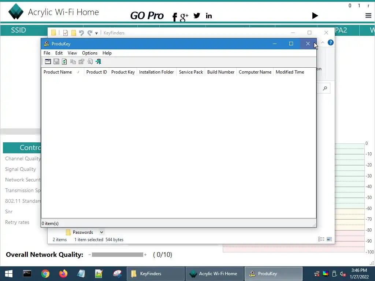Click the muted volume tray icon
The width and height of the screenshot is (375, 281).
click(343, 274)
